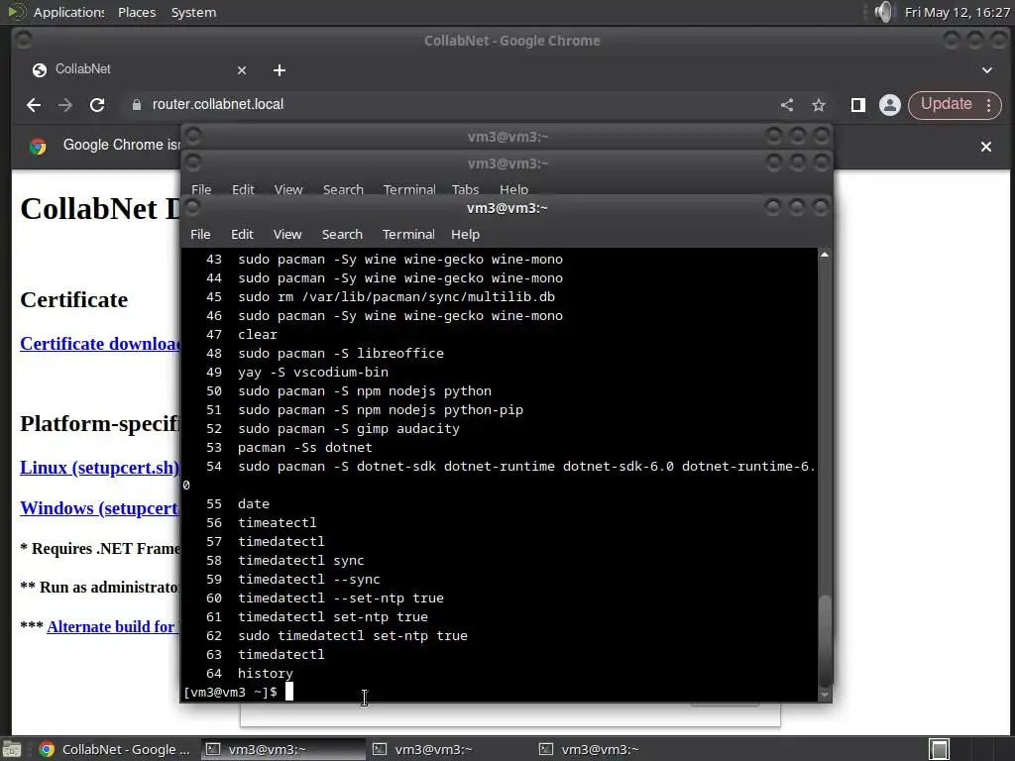The image size is (1015, 761).
Task: Open Search menu in the front terminal
Action: pyautogui.click(x=342, y=234)
